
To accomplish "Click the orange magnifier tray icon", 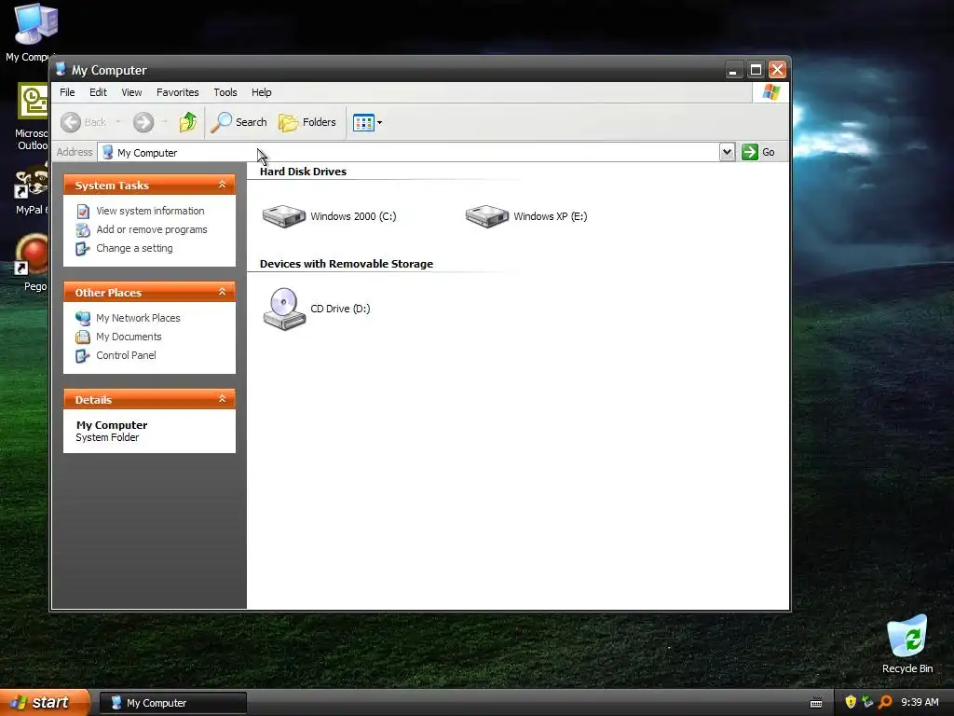I will tap(885, 703).
